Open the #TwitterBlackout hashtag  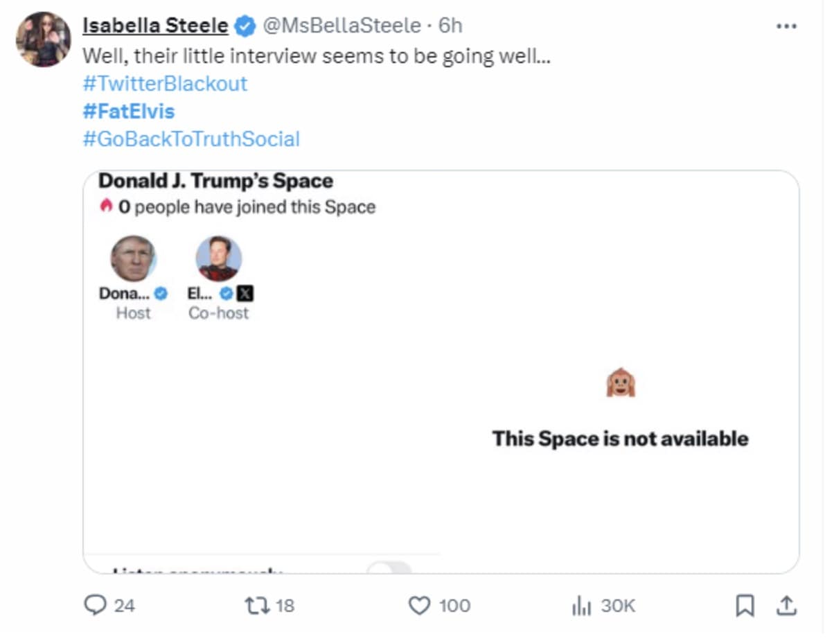(165, 84)
